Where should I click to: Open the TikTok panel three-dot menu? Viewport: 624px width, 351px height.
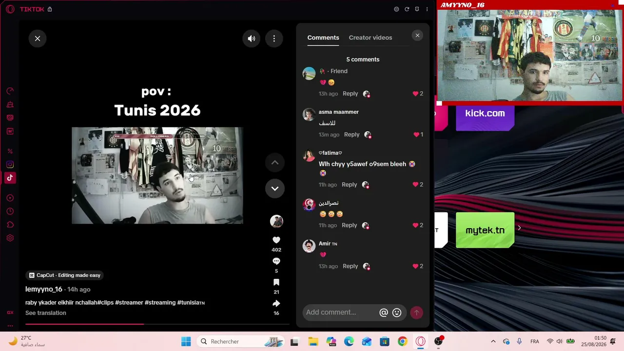[x=427, y=9]
